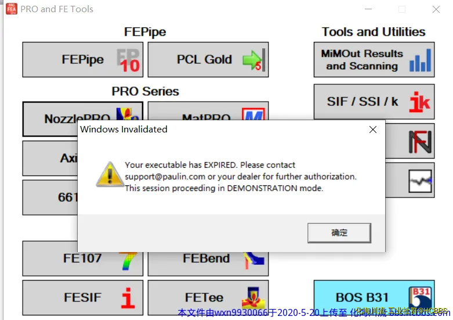Click the partially hidden 661 button
Screen dimensions: 453x320
pos(50,197)
